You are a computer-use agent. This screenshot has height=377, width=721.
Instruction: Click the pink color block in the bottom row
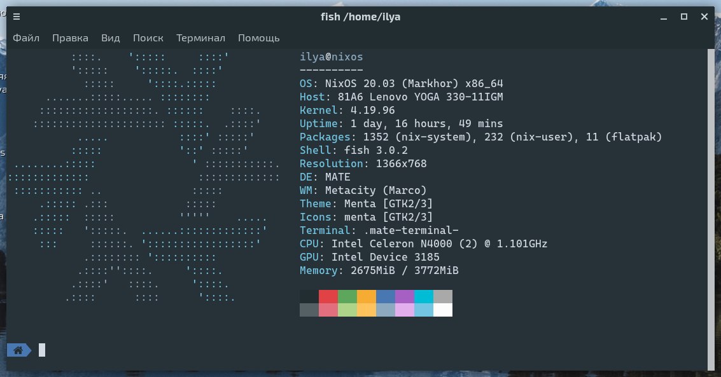point(328,310)
